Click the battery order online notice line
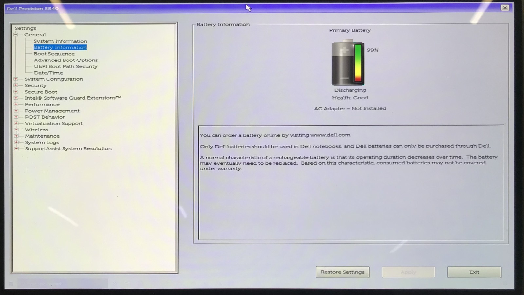The image size is (524, 295). click(x=275, y=135)
